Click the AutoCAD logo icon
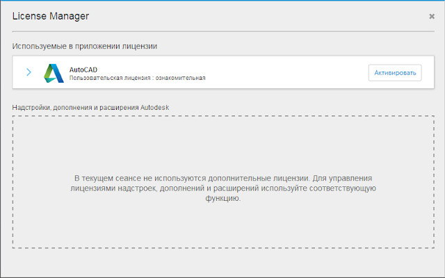This screenshot has width=445, height=278. [x=54, y=73]
